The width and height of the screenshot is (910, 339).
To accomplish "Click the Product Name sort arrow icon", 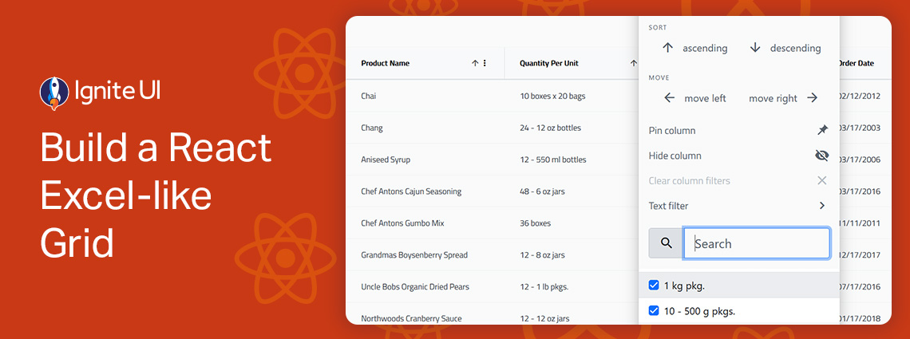I will coord(475,63).
